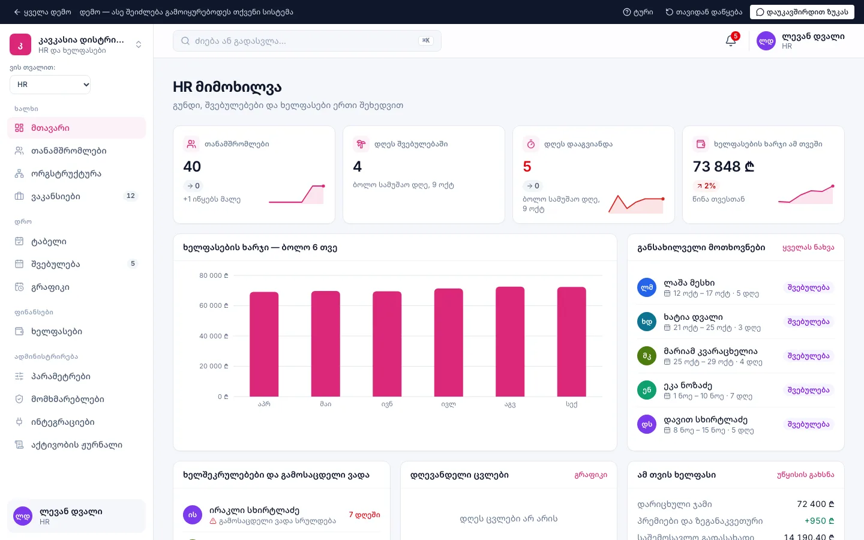Go to თანამშრომლები in the sidebar
Screen dimensions: 864x540
pos(76,151)
